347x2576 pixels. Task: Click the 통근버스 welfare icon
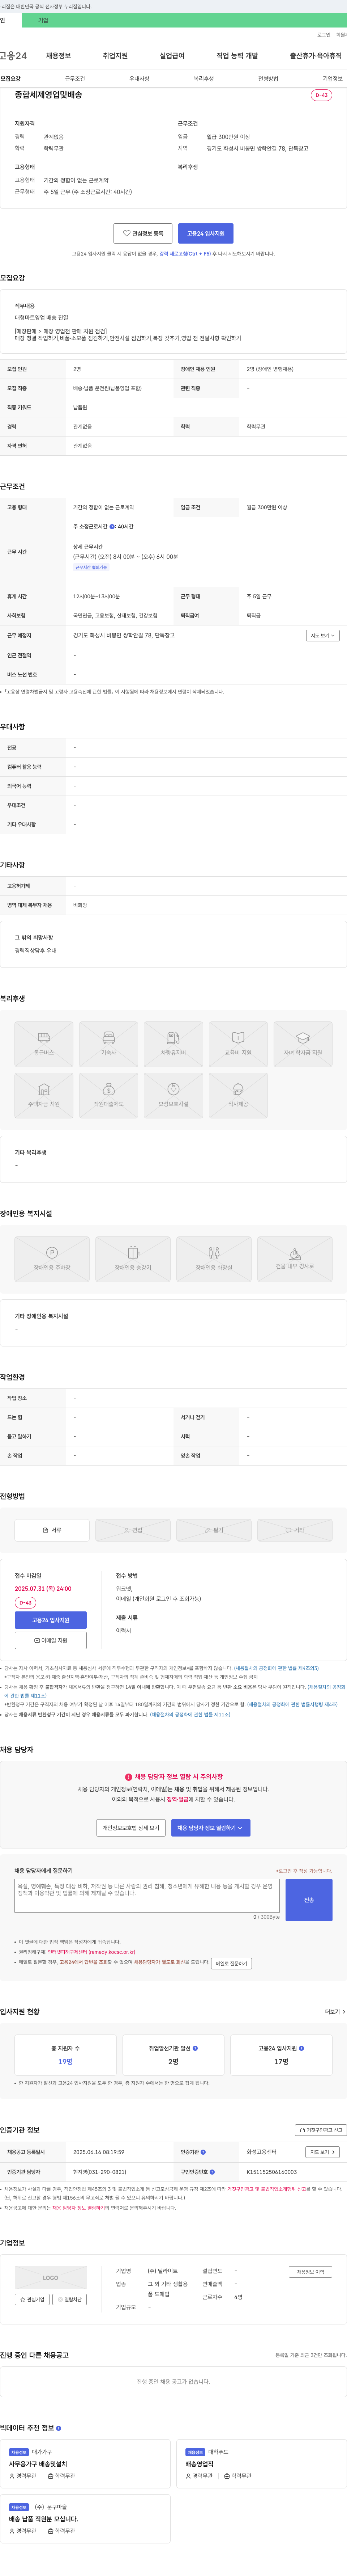coord(44,1043)
